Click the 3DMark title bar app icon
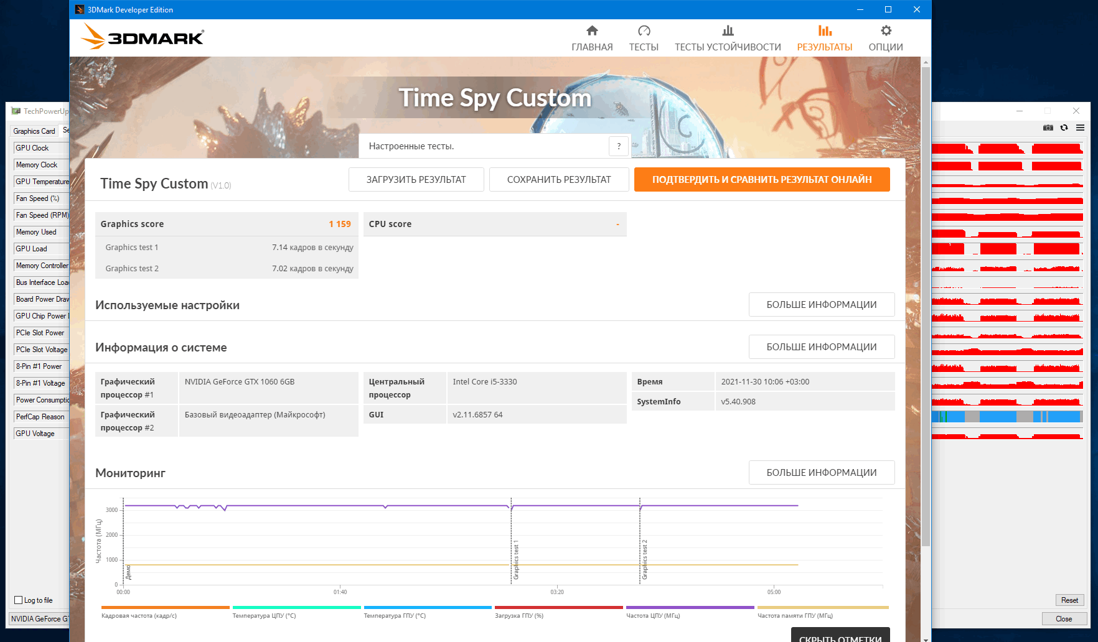The image size is (1098, 642). point(79,9)
